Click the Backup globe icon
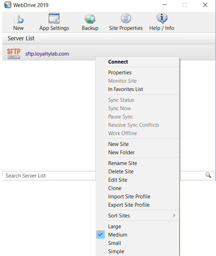The height and width of the screenshot is (256, 216). 90,19
